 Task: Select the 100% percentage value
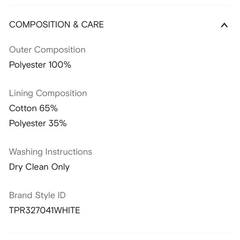[60, 65]
